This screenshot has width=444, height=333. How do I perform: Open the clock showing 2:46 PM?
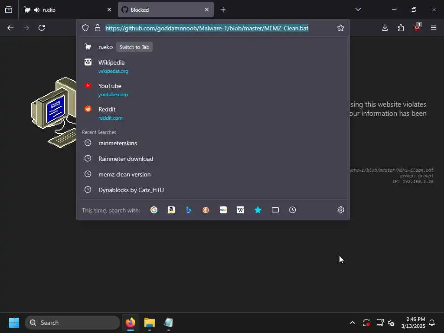(x=413, y=323)
